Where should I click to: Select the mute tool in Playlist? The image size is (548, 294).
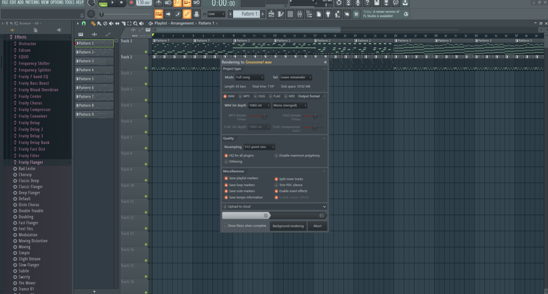111,23
